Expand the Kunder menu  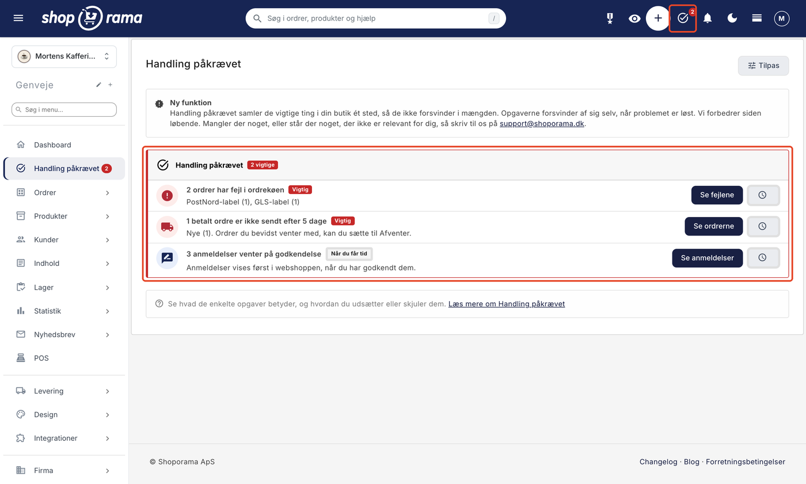64,239
